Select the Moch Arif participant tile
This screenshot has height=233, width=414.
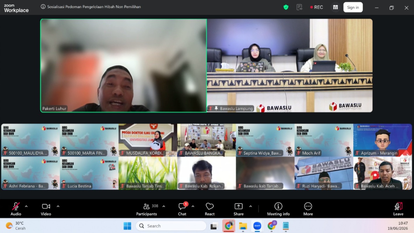coord(324,140)
